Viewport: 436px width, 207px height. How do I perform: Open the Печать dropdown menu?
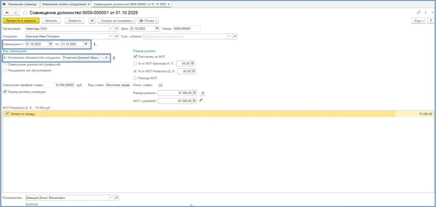pos(148,20)
